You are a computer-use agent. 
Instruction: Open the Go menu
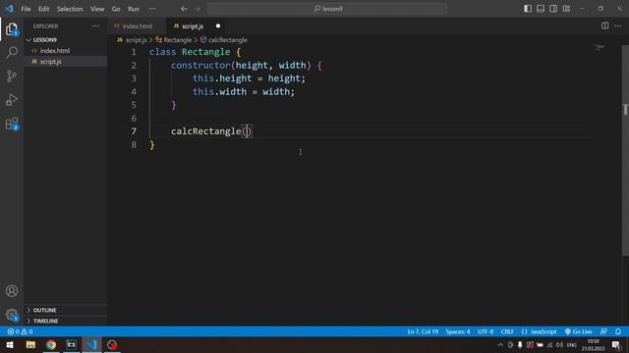click(116, 9)
